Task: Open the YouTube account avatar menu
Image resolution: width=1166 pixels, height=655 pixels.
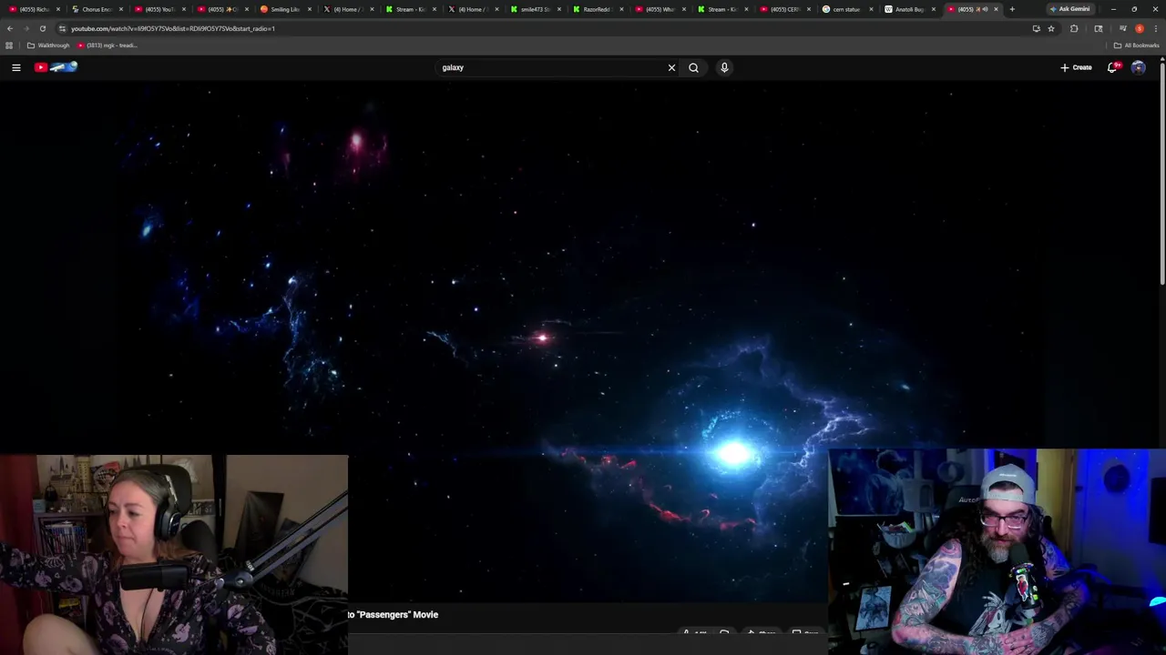Action: point(1138,67)
